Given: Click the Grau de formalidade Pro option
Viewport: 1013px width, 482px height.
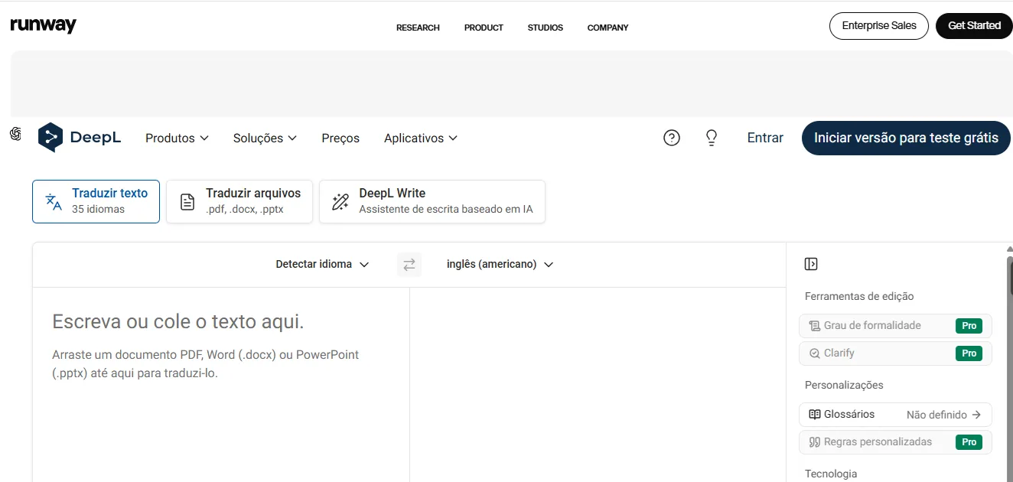Looking at the screenshot, I should tap(895, 326).
